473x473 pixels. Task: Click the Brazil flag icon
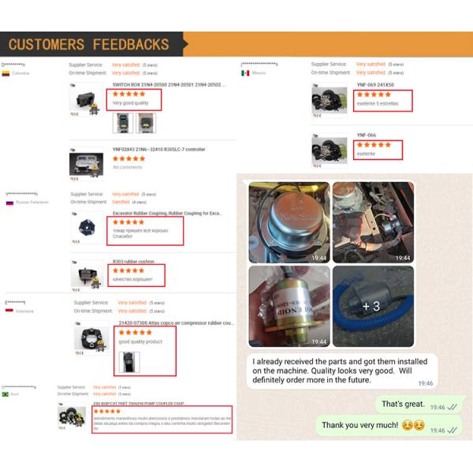click(6, 394)
